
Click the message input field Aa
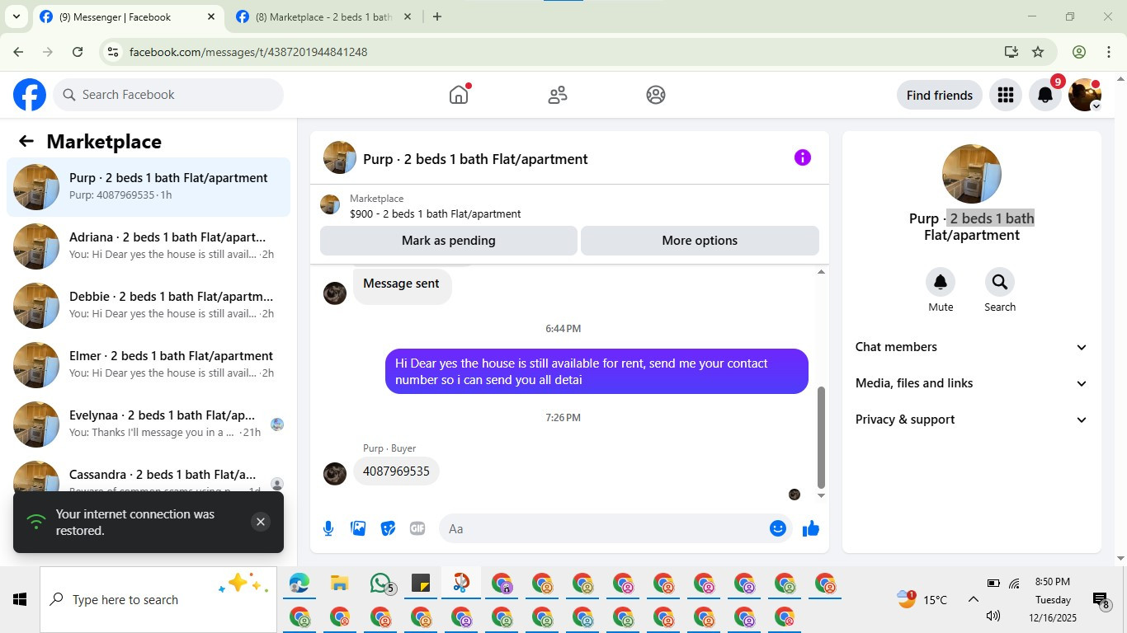615,528
